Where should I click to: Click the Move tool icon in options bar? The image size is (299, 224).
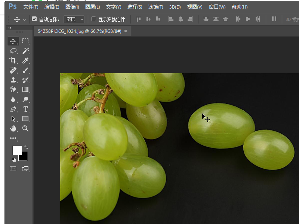pyautogui.click(x=17, y=19)
